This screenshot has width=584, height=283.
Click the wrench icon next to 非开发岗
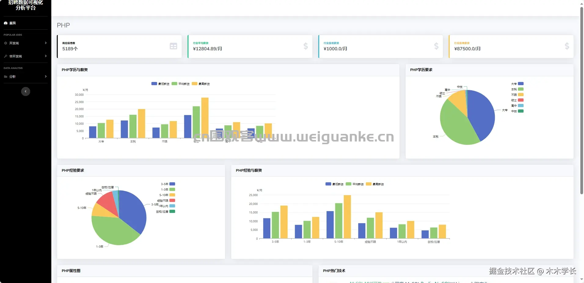click(x=5, y=56)
